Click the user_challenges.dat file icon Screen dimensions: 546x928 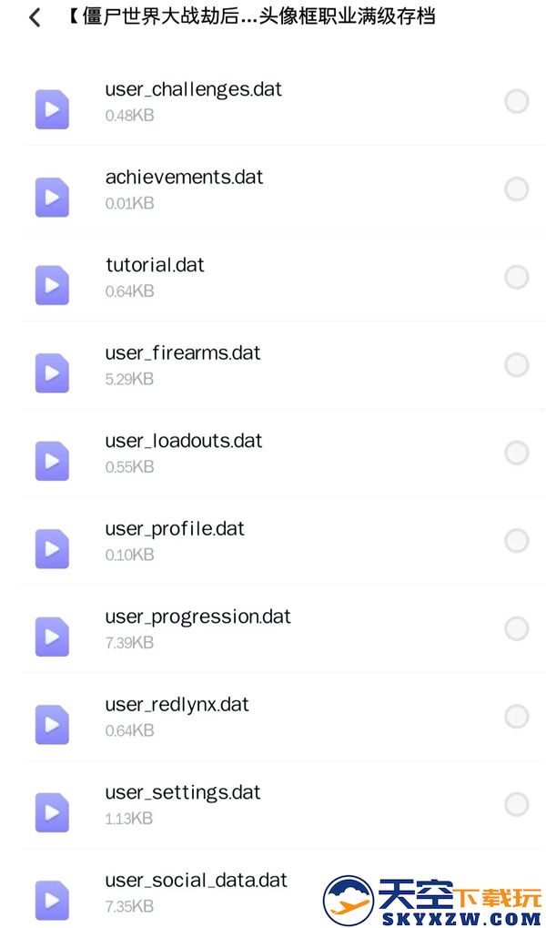coord(52,109)
